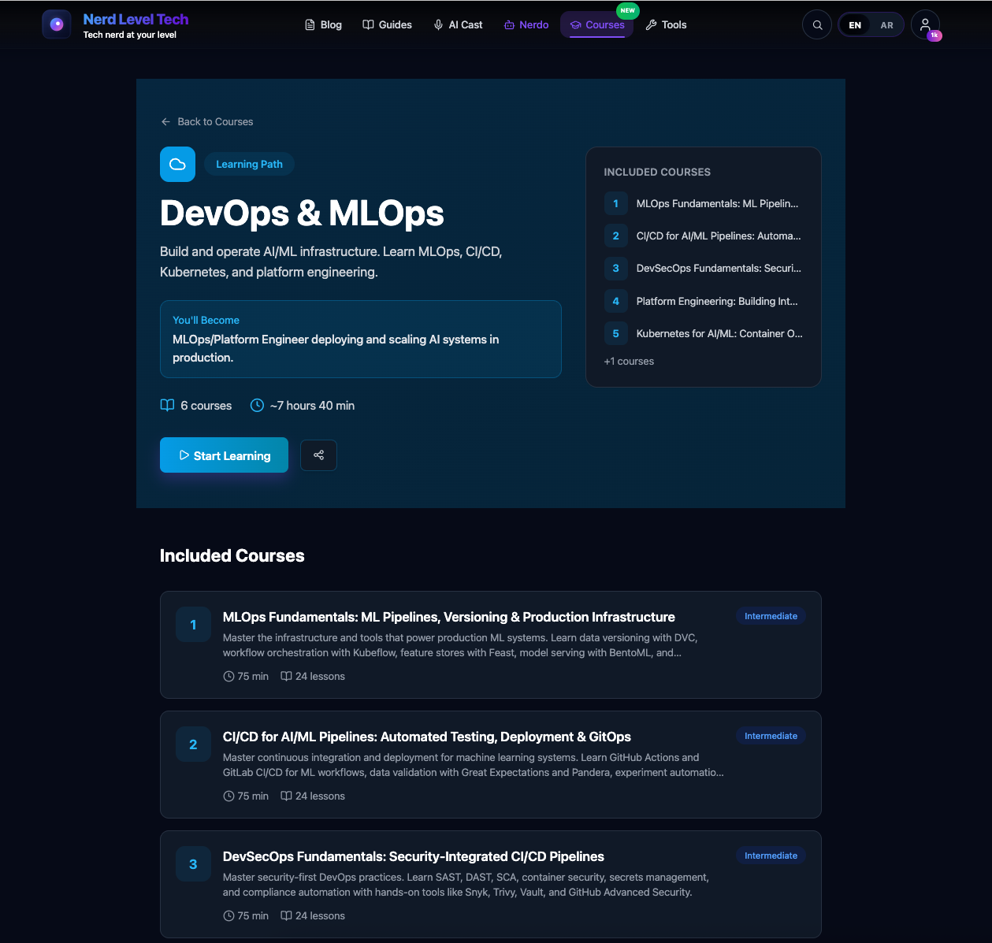Select the Nerdo robot icon
The height and width of the screenshot is (943, 992).
tap(510, 24)
